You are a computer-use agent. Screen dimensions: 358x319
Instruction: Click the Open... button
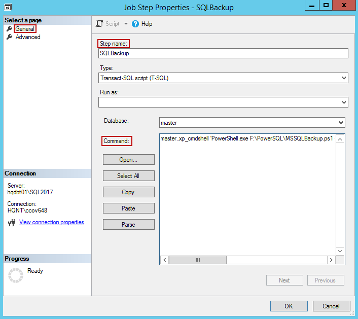tap(128, 160)
